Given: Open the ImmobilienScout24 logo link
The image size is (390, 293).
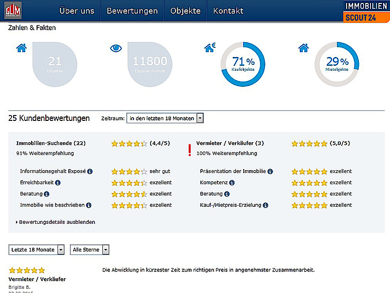Looking at the screenshot, I should coord(367,11).
